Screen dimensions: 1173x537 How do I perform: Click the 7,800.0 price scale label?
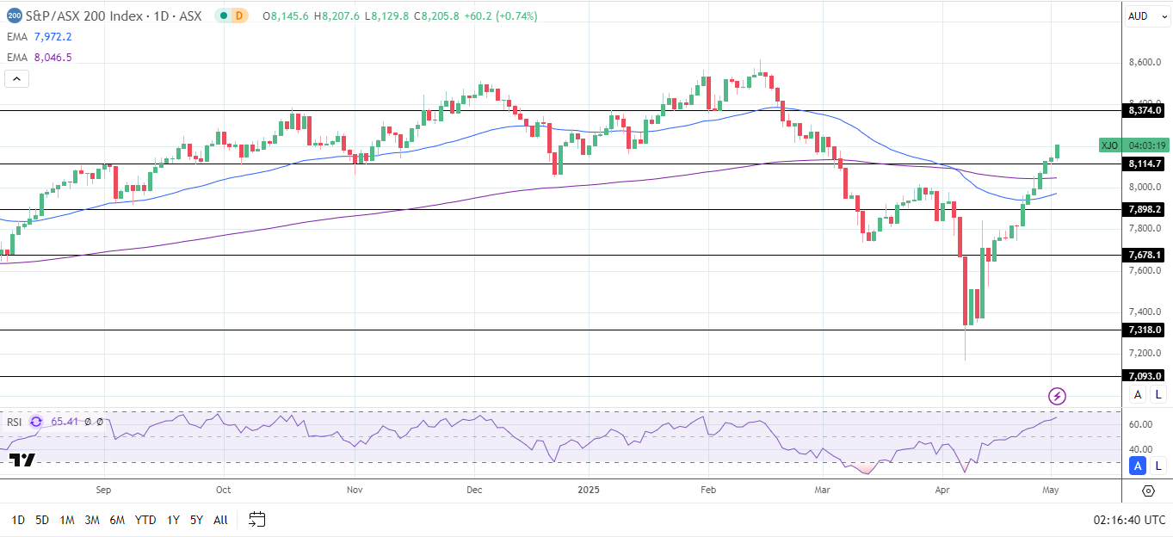[x=1145, y=228]
